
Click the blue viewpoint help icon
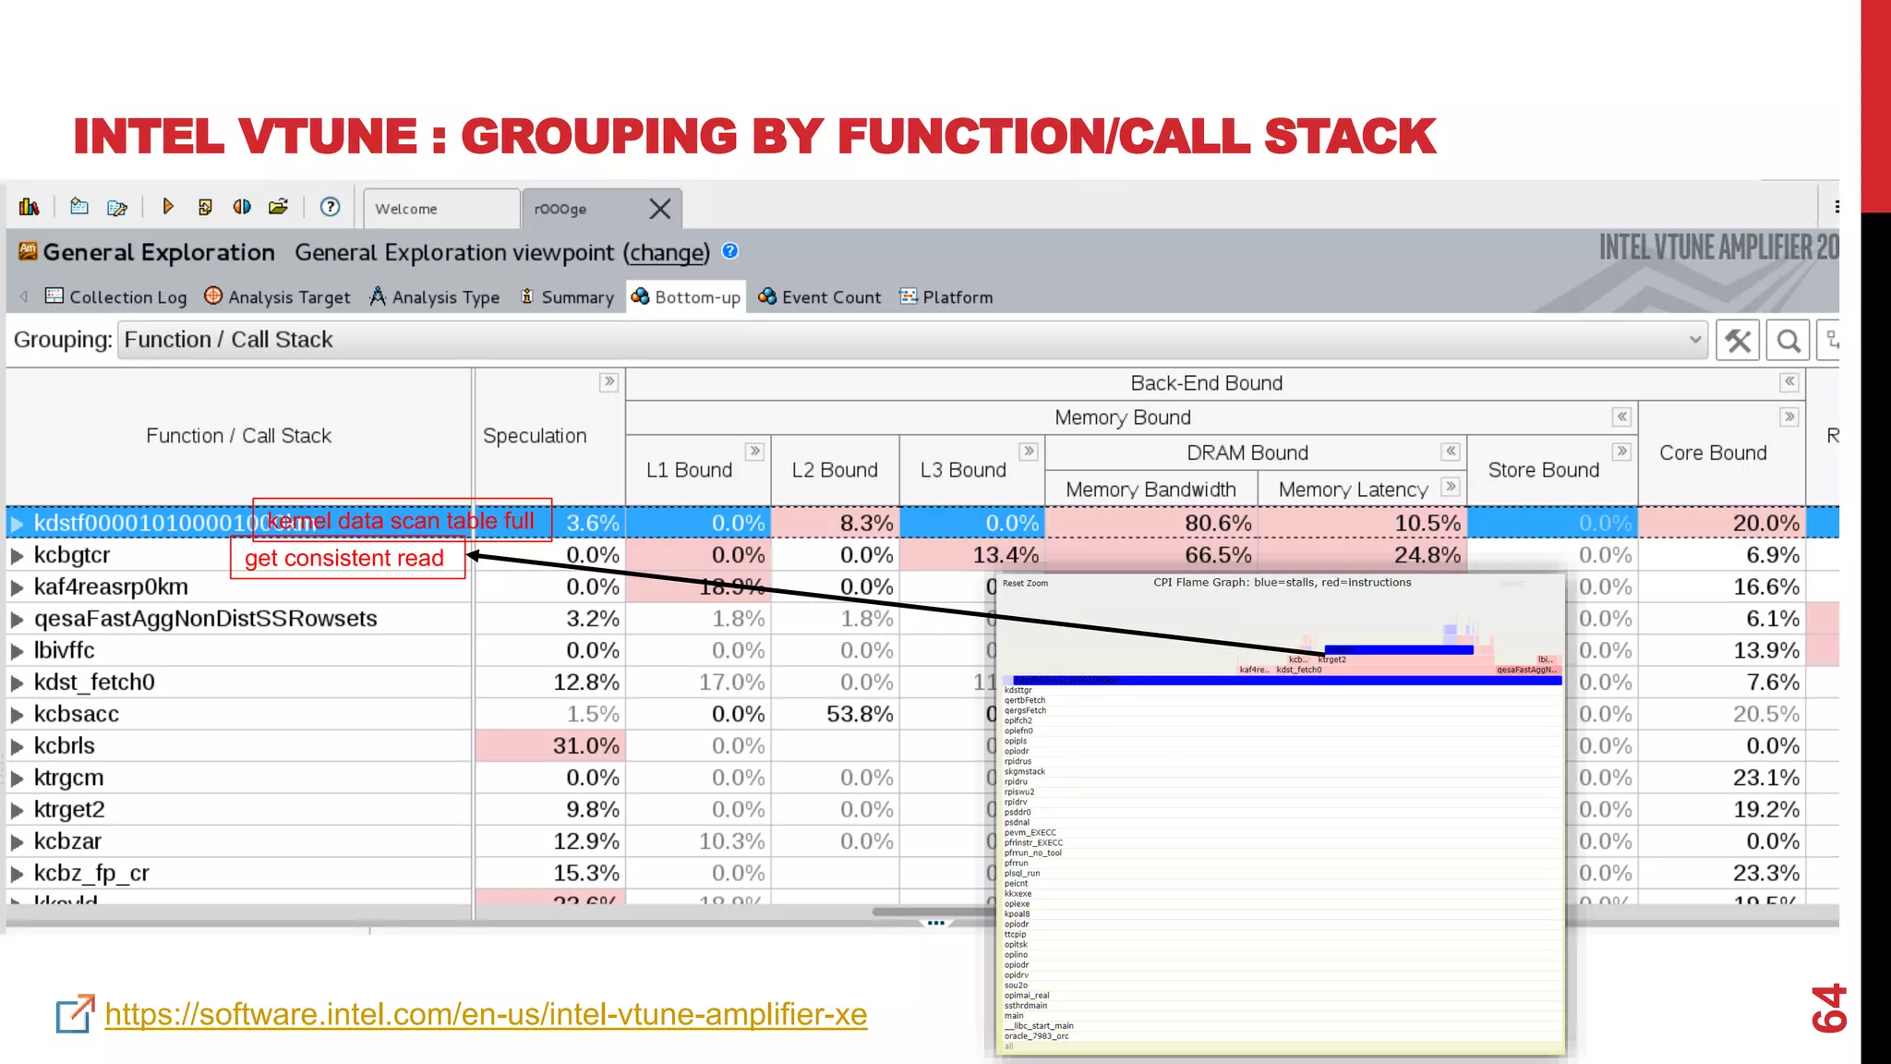click(730, 251)
